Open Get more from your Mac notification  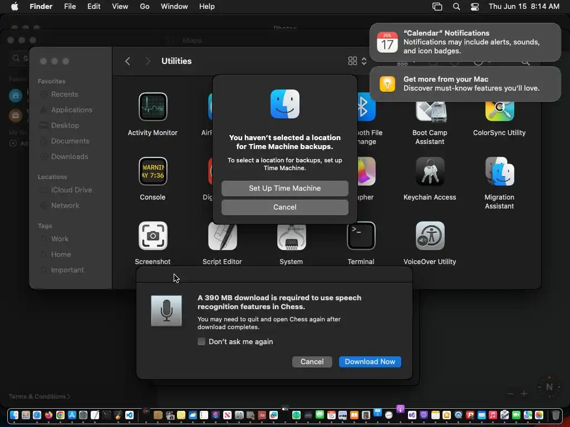pyautogui.click(x=465, y=84)
